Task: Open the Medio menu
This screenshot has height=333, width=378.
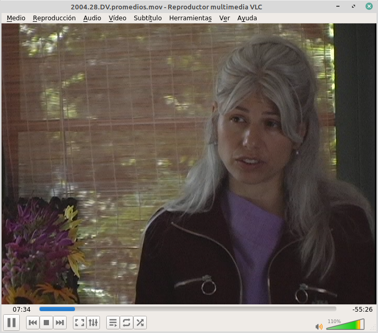Action: 16,18
